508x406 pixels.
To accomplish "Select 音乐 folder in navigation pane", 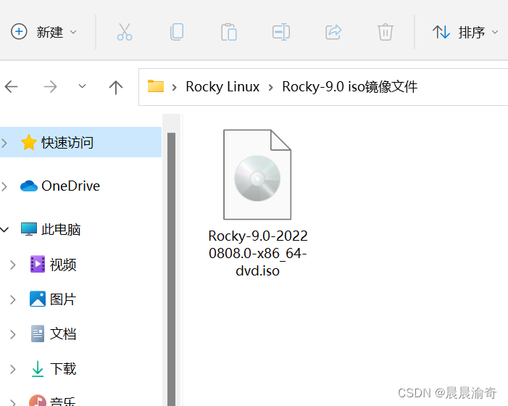I will 63,402.
